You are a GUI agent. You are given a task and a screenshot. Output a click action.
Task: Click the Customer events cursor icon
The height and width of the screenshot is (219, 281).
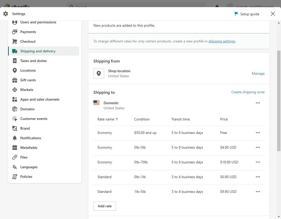point(15,119)
